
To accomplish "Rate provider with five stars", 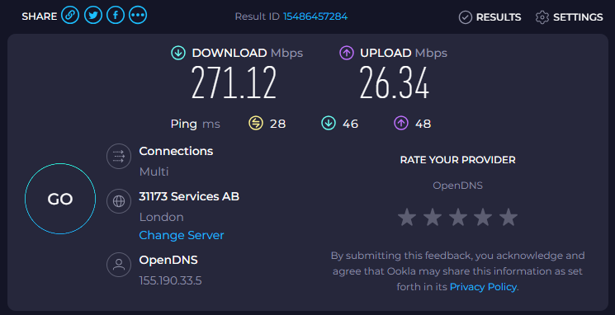I will [x=509, y=217].
